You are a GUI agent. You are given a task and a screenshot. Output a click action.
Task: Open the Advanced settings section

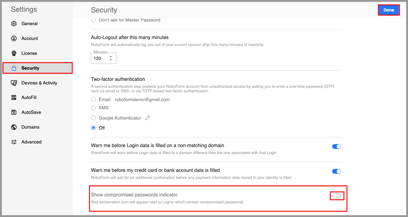[x=31, y=142]
